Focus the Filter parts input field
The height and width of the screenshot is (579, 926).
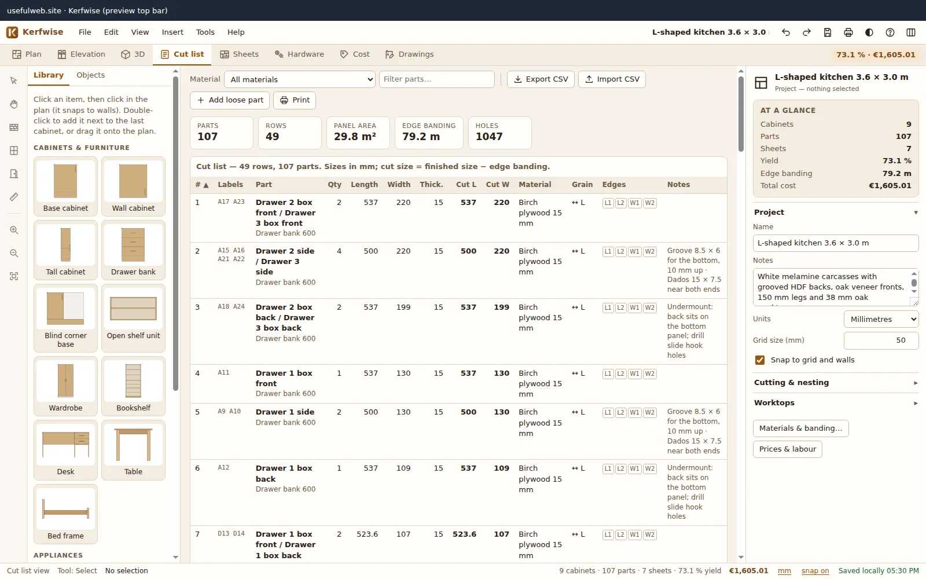pyautogui.click(x=437, y=79)
